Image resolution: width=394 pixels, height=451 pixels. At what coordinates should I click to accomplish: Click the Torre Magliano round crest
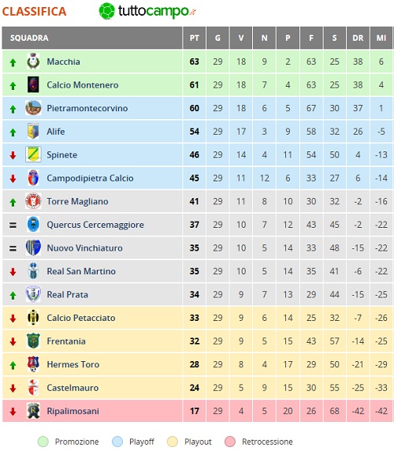click(x=33, y=201)
